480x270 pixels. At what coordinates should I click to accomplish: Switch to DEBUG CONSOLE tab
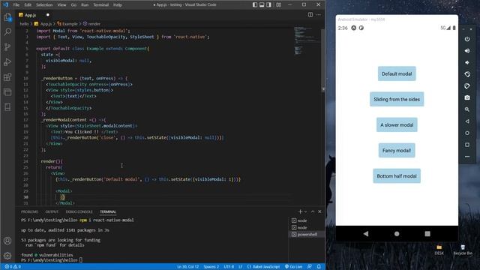coord(79,211)
